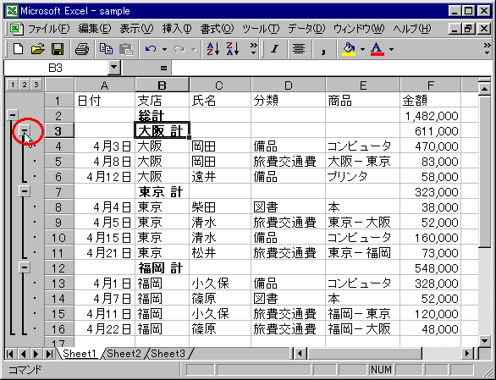This screenshot has width=496, height=380.
Task: Toggle italic formatting
Action: coord(275,49)
